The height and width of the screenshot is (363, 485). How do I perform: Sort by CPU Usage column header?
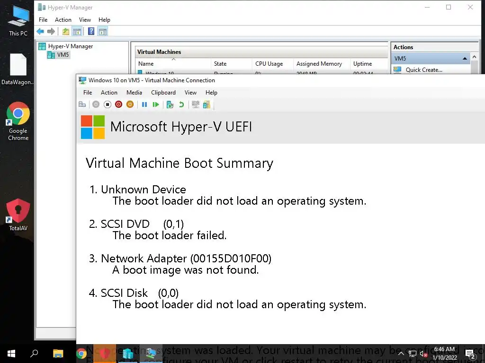pyautogui.click(x=272, y=64)
